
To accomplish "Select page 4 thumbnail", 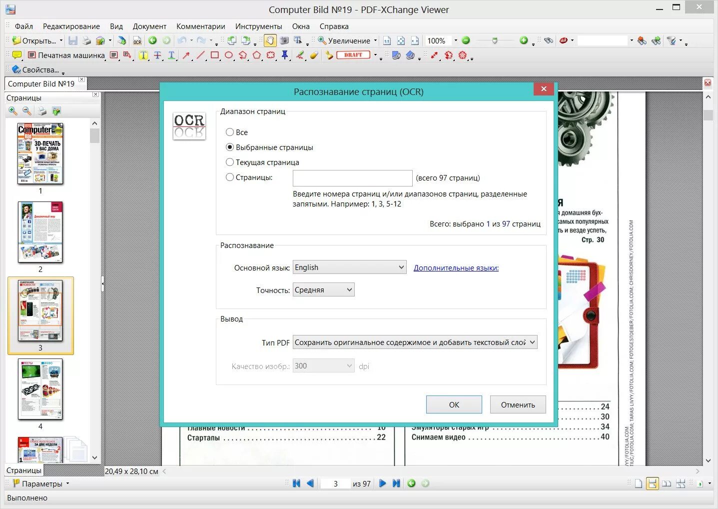I will [x=40, y=389].
